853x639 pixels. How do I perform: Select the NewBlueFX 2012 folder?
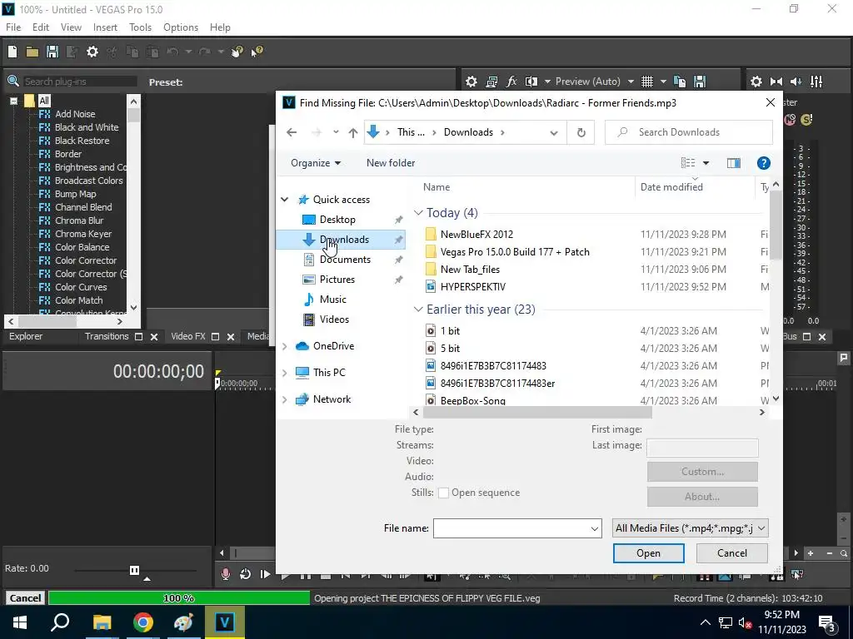tap(476, 234)
